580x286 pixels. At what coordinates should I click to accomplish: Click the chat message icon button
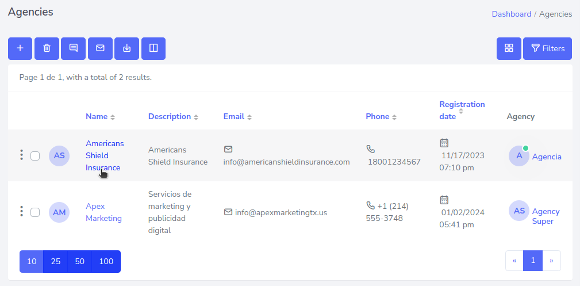(x=74, y=48)
